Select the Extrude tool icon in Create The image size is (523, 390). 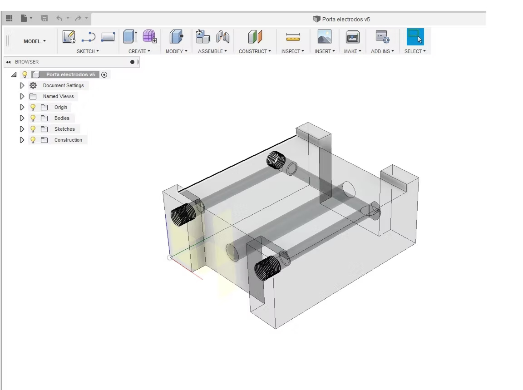130,37
